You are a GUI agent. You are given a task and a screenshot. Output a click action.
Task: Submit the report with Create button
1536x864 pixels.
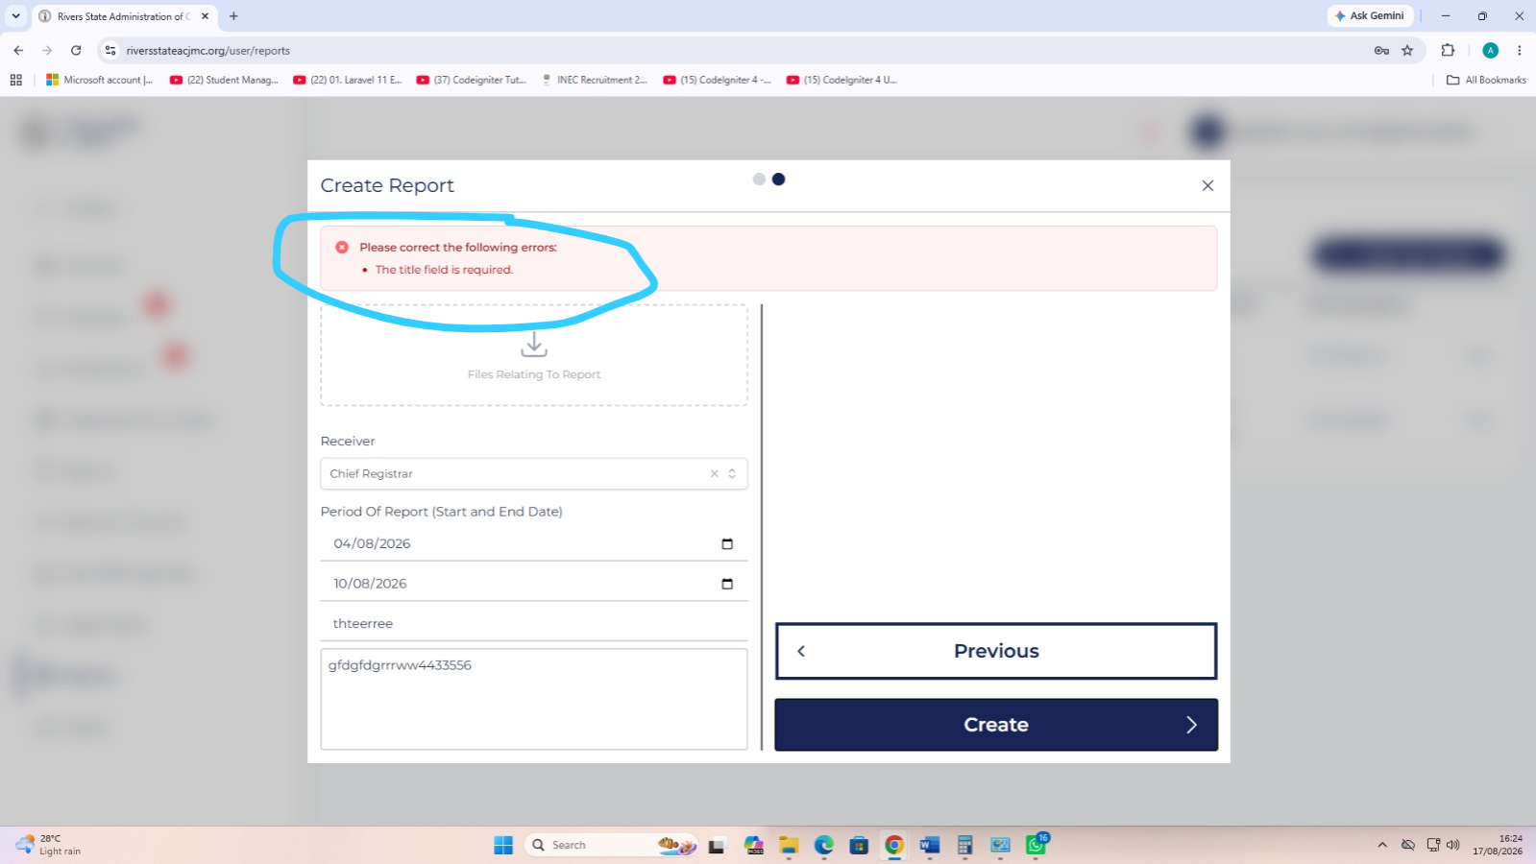[x=996, y=725]
